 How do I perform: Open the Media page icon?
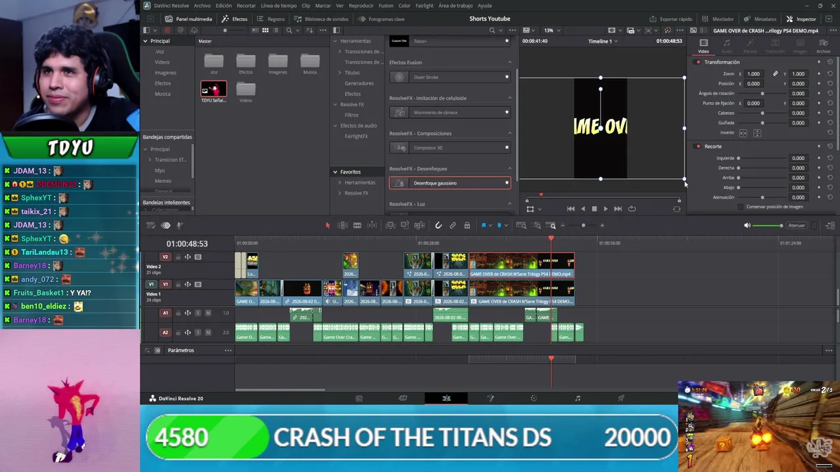coord(359,398)
